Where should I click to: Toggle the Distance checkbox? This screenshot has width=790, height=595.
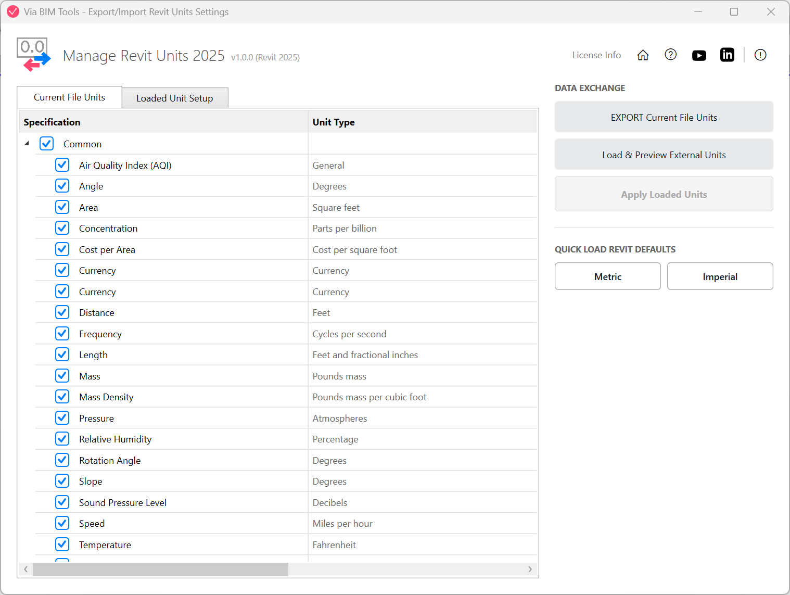point(62,312)
